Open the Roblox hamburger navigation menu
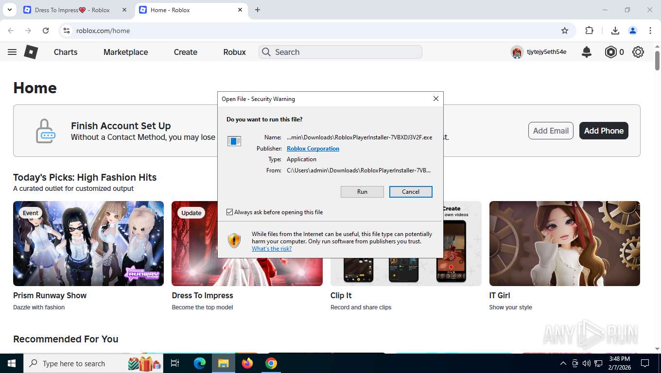Viewport: 661px width, 373px height. (x=12, y=52)
